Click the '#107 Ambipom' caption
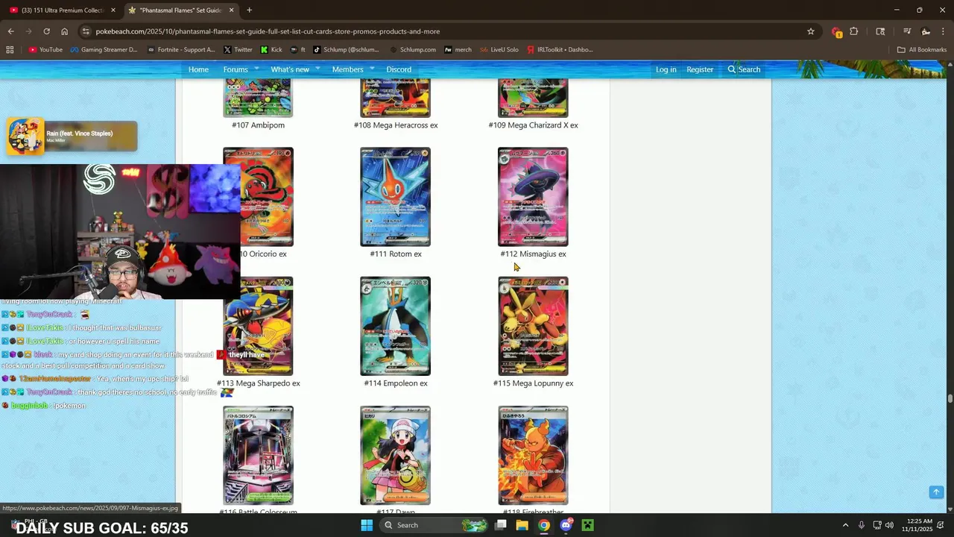The width and height of the screenshot is (954, 537). click(258, 125)
